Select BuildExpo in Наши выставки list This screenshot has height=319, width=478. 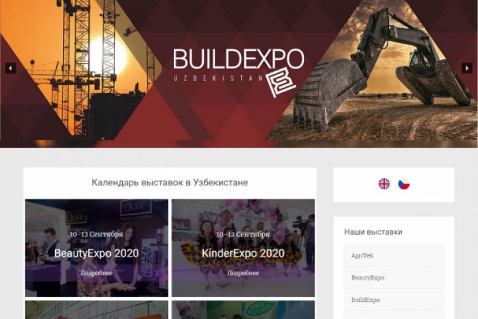point(394,300)
